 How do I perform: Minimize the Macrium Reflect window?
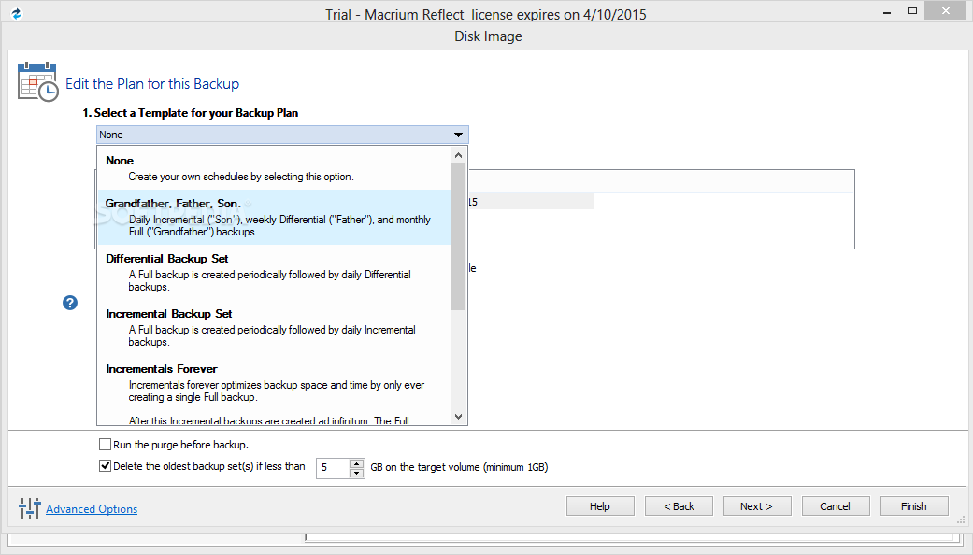887,11
